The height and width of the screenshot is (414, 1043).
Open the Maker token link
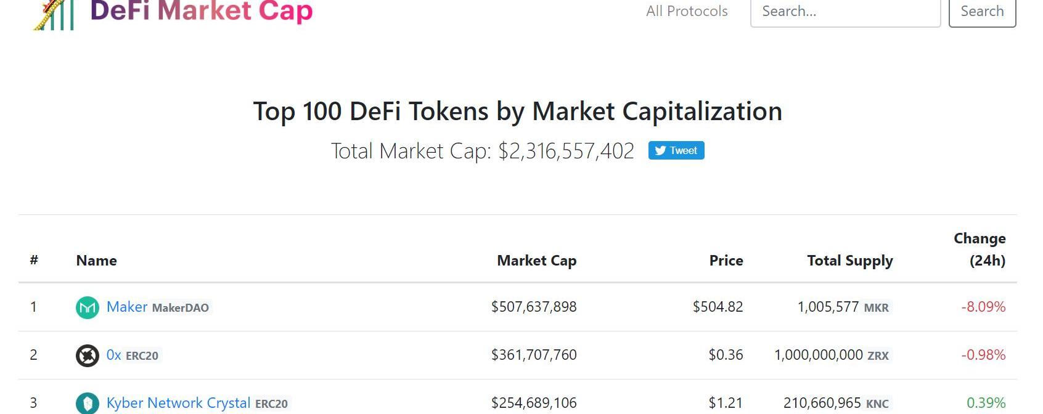pos(127,307)
